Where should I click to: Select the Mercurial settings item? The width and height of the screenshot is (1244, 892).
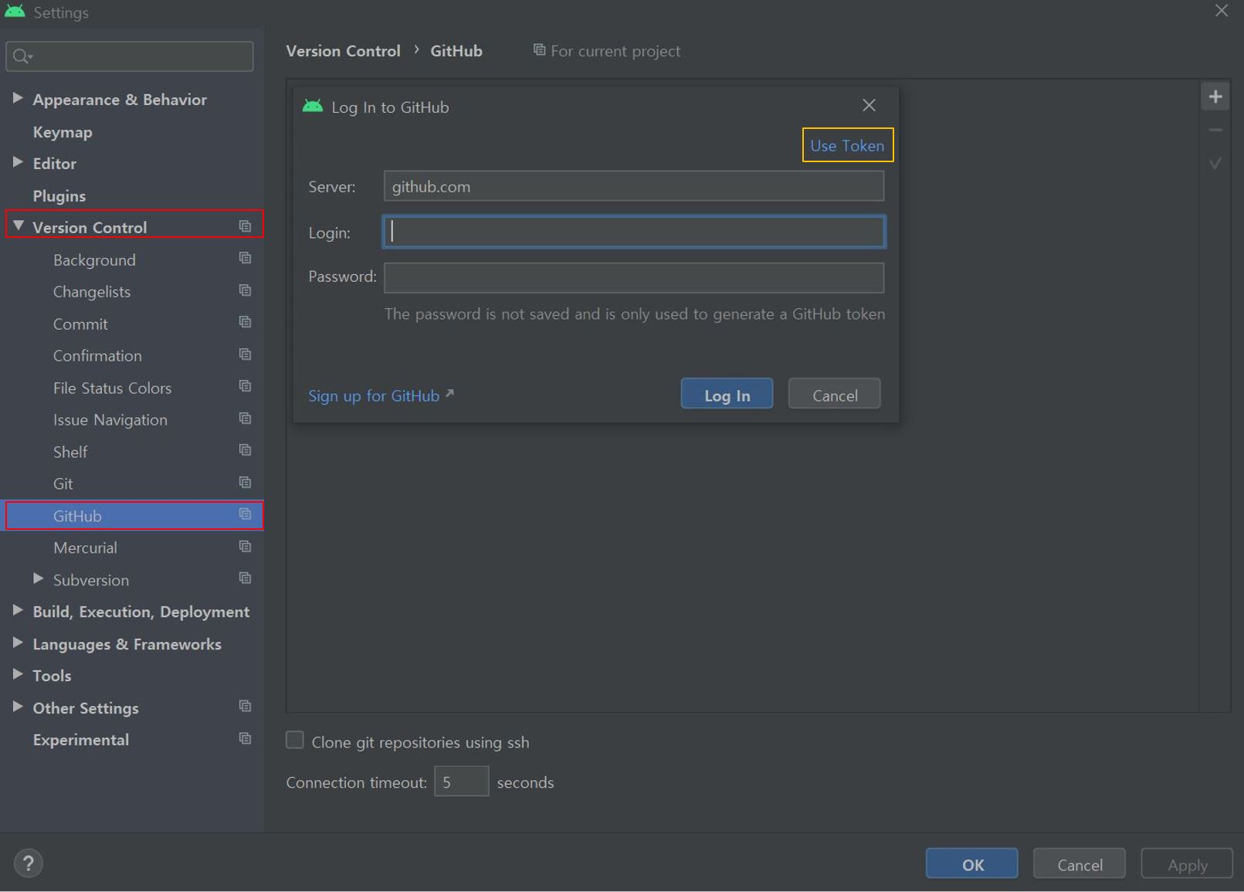85,548
